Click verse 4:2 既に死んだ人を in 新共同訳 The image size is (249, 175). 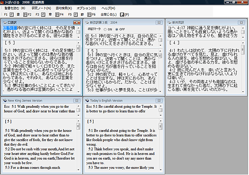tap(204, 70)
